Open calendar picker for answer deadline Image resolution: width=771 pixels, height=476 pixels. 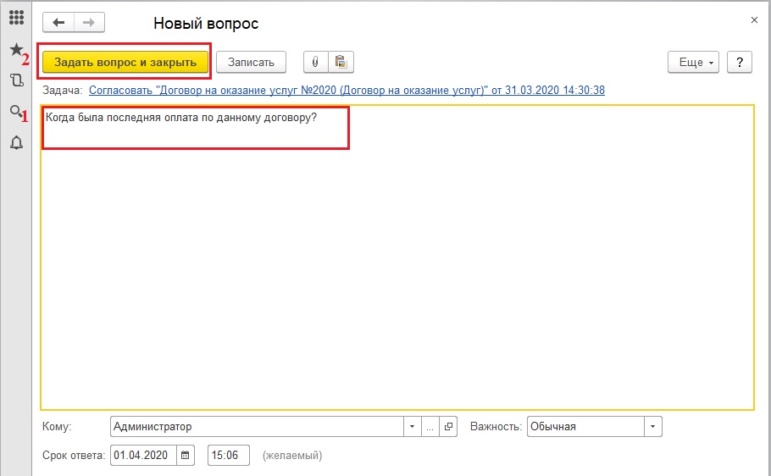[186, 456]
